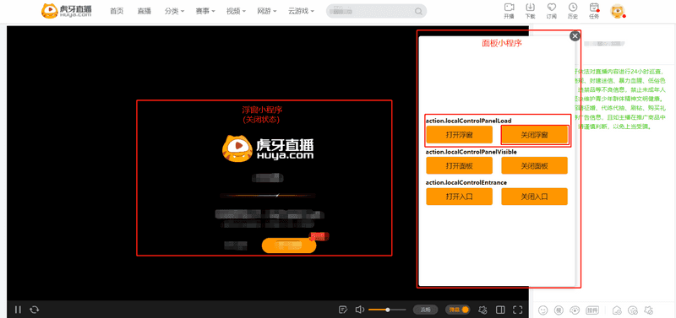Screen dimensions: 676x318
Task: Toggle the 弹幕 danmaku switch
Action: [457, 310]
